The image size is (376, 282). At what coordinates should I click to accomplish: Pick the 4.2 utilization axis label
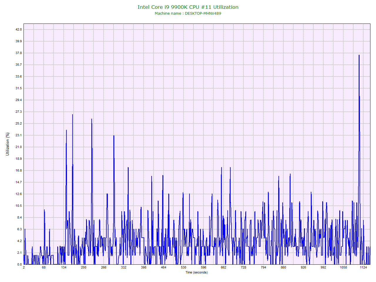pos(19,241)
